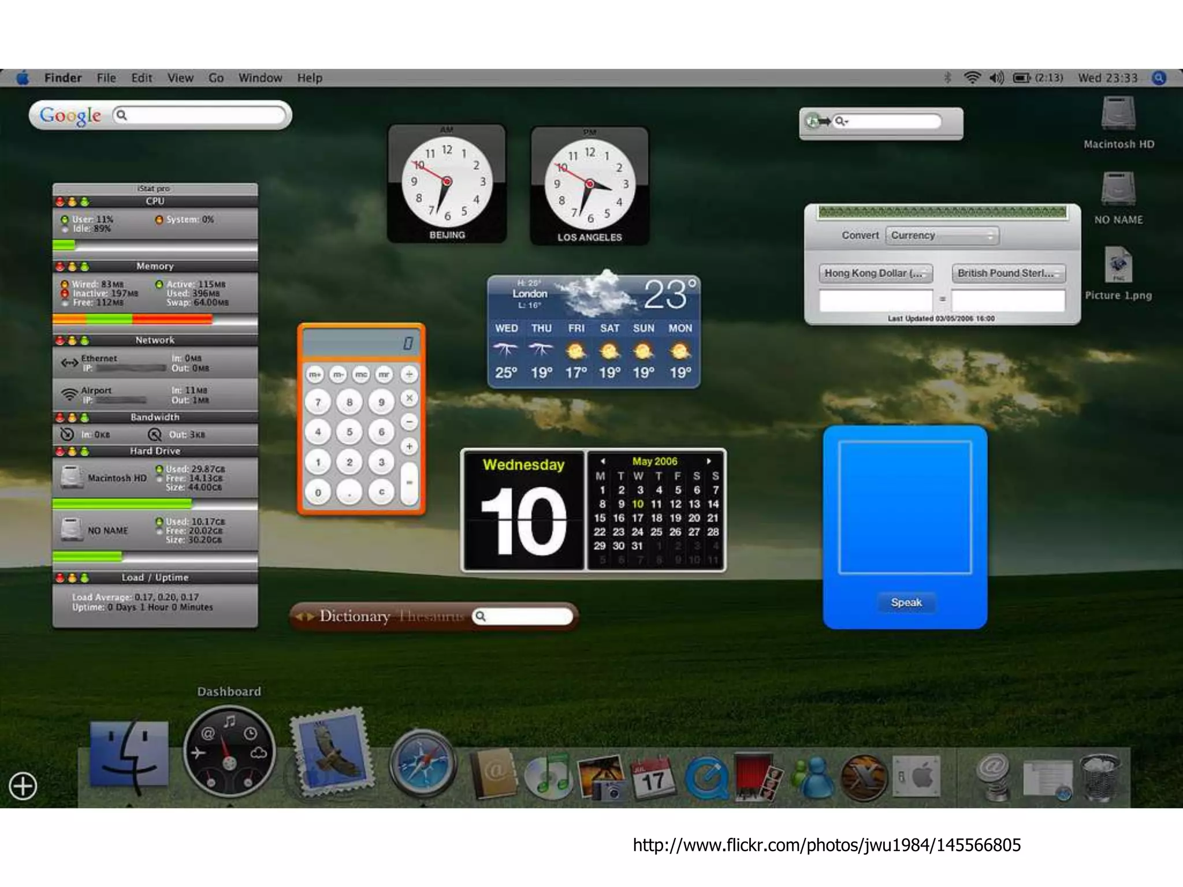This screenshot has width=1183, height=887.
Task: Go to next month in calendar widget
Action: [x=709, y=461]
